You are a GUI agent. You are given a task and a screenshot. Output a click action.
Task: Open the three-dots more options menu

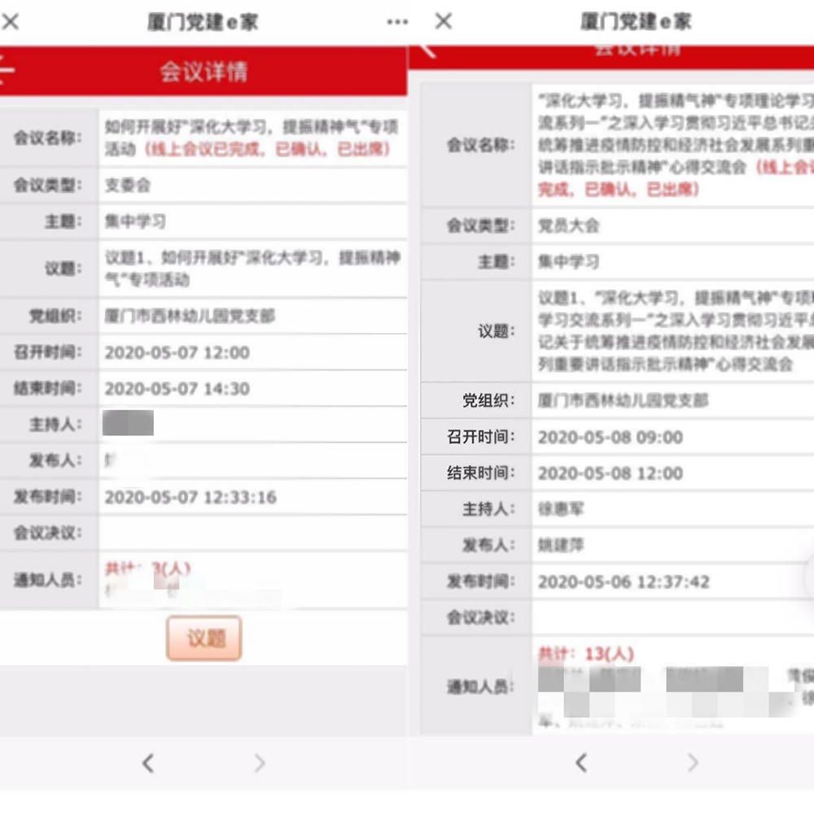tap(397, 22)
